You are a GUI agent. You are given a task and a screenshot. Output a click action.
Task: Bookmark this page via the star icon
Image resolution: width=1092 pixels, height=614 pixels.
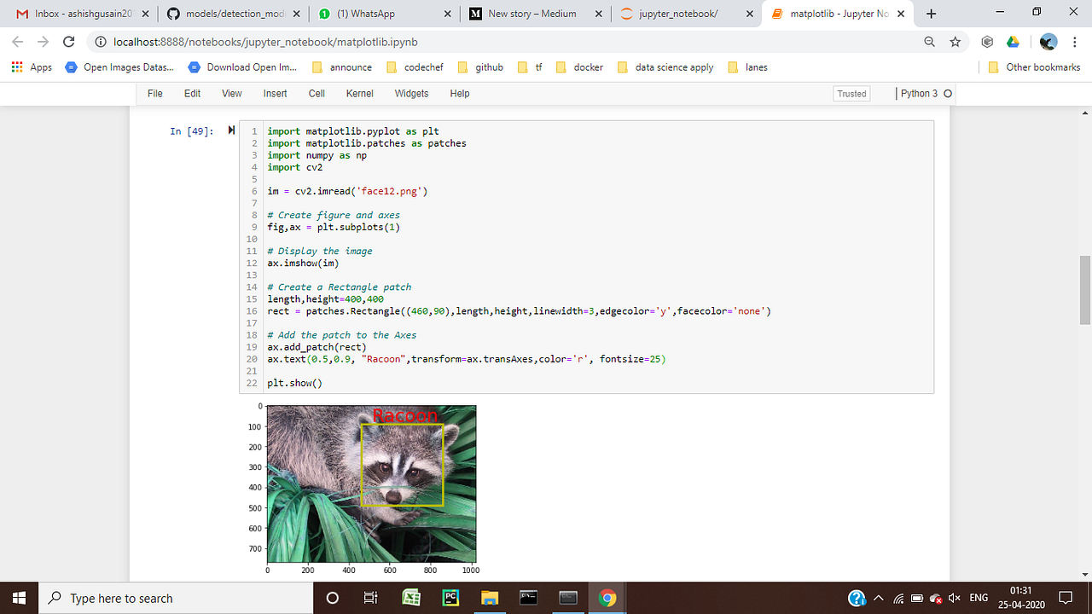click(x=955, y=41)
